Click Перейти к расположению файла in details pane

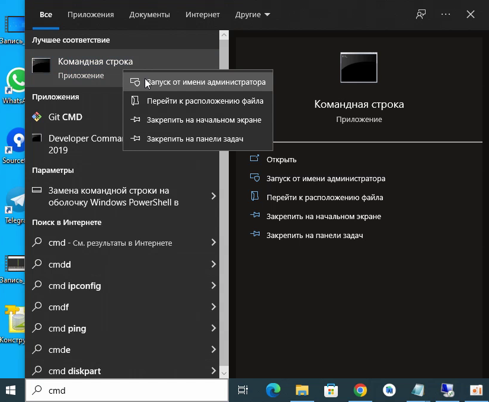pyautogui.click(x=325, y=198)
